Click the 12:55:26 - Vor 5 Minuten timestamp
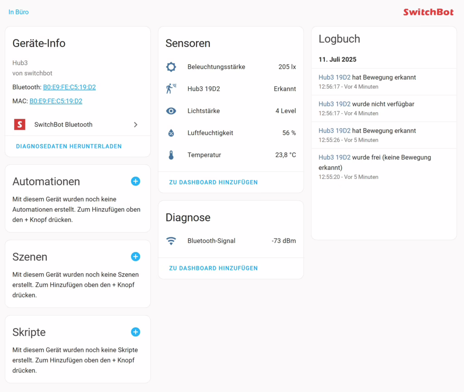The image size is (464, 392). 348,140
